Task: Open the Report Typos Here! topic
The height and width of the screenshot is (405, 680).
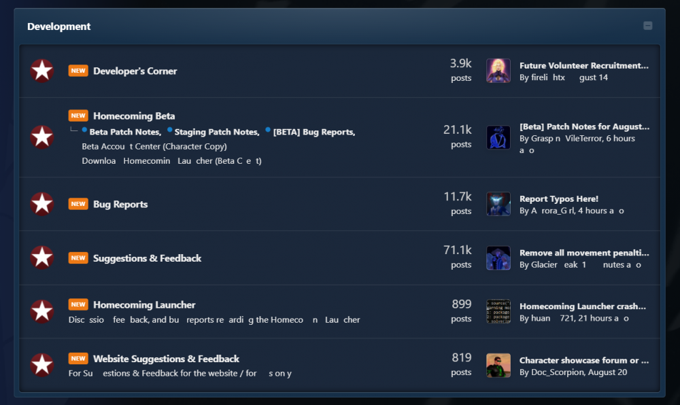Action: click(x=558, y=199)
